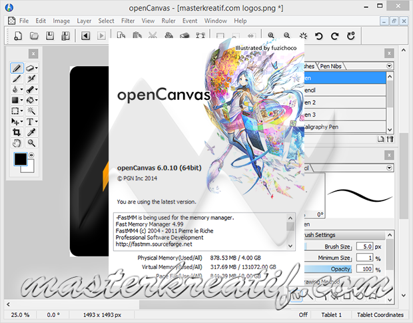Click the New document toolbar icon

coord(18,35)
